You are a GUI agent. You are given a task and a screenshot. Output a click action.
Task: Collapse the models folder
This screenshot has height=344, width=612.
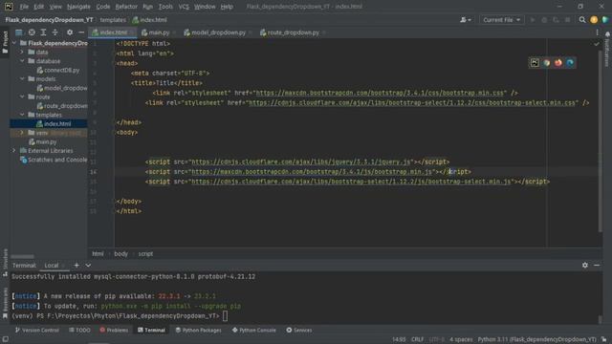pos(22,78)
